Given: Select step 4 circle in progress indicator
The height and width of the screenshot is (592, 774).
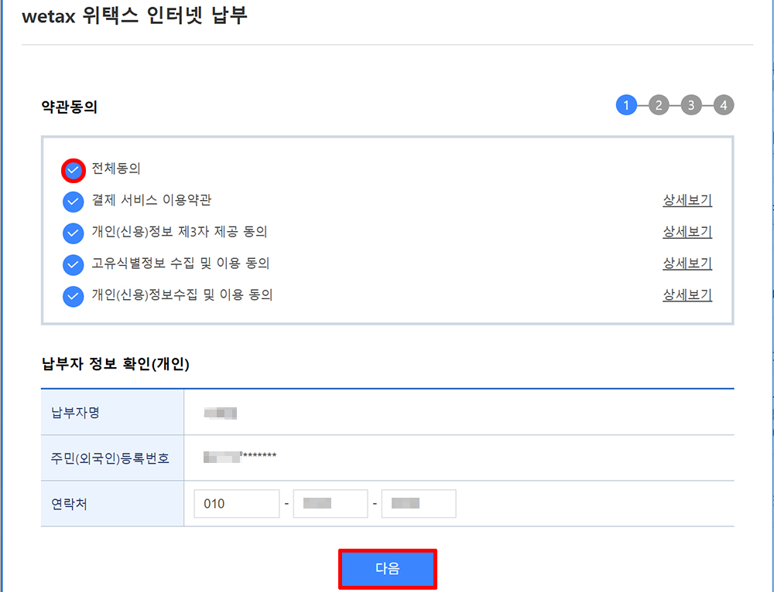Looking at the screenshot, I should 724,105.
